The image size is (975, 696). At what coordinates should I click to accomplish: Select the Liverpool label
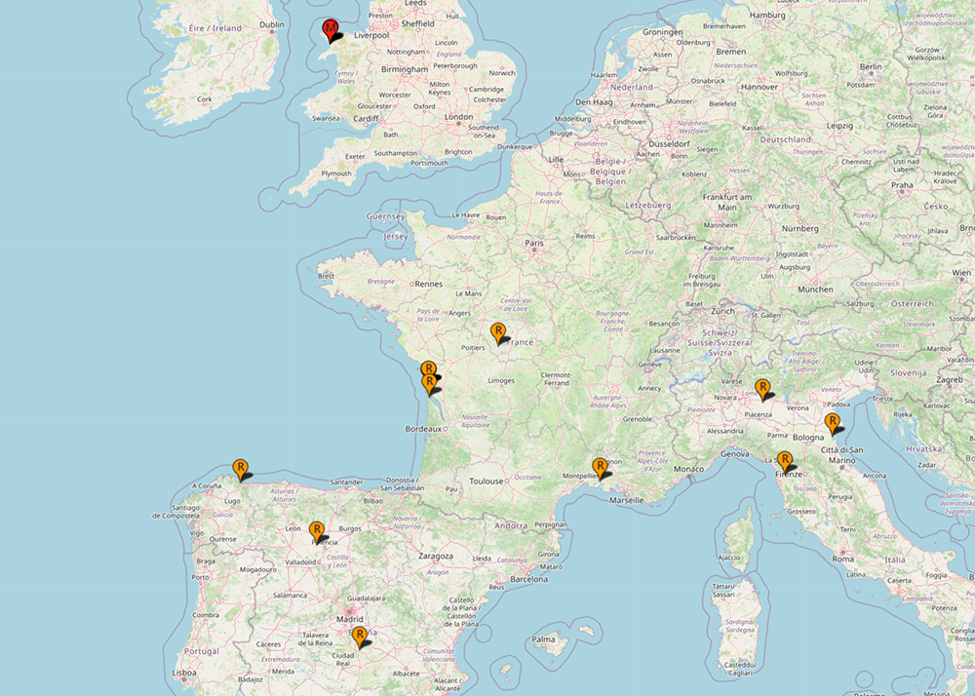coord(371,35)
